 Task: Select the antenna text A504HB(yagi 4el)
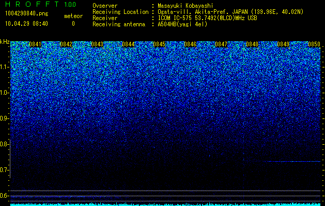pos(182,24)
